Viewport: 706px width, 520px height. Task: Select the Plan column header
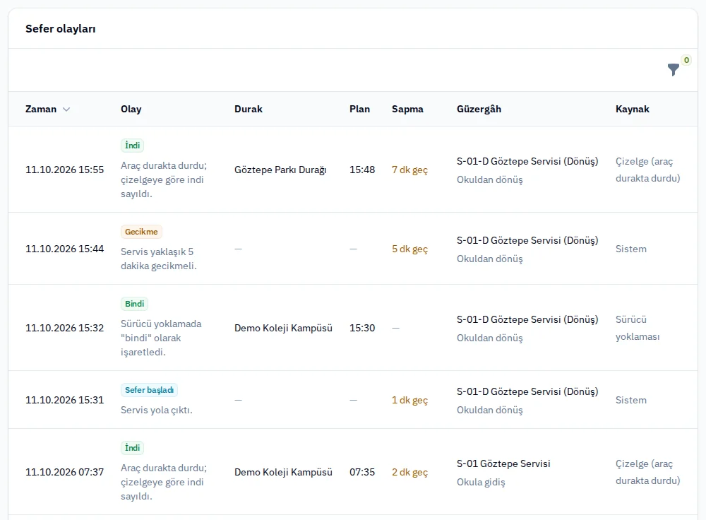click(x=359, y=109)
